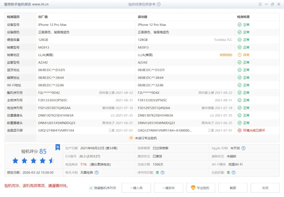Click factory value F3X13330JV2P565C mainboard serial

pos(53,100)
